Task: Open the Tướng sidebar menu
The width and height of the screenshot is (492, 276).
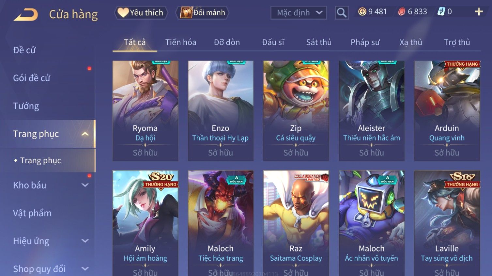Action: [x=26, y=106]
